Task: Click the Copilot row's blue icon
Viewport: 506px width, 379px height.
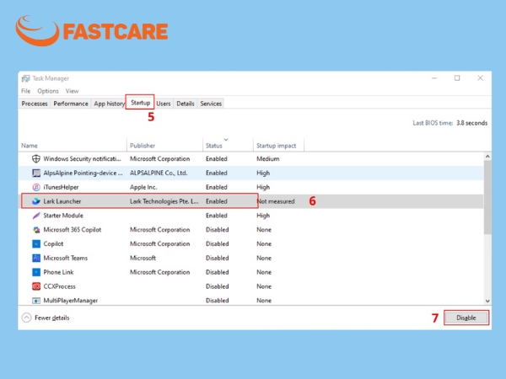Action: 36,243
